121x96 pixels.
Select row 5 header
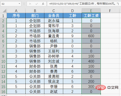3,36
